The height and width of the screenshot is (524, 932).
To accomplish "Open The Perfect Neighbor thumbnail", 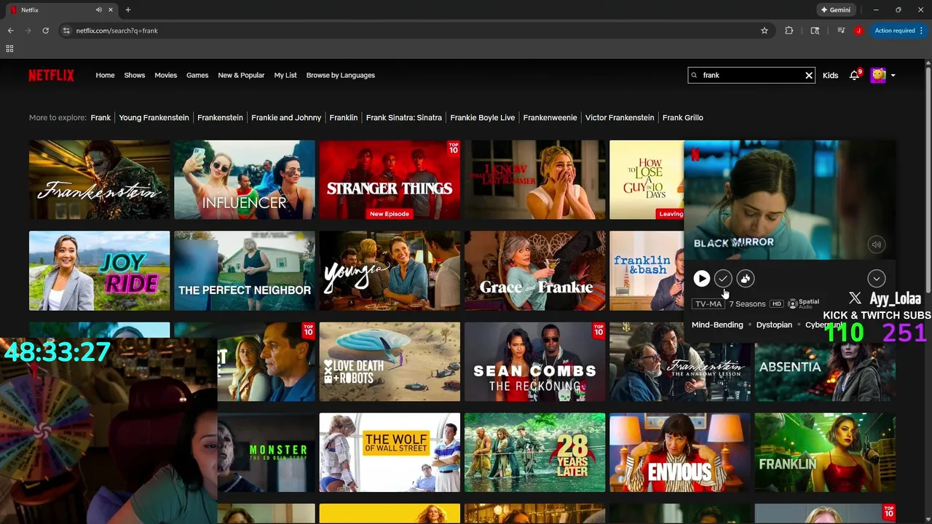I will point(245,271).
